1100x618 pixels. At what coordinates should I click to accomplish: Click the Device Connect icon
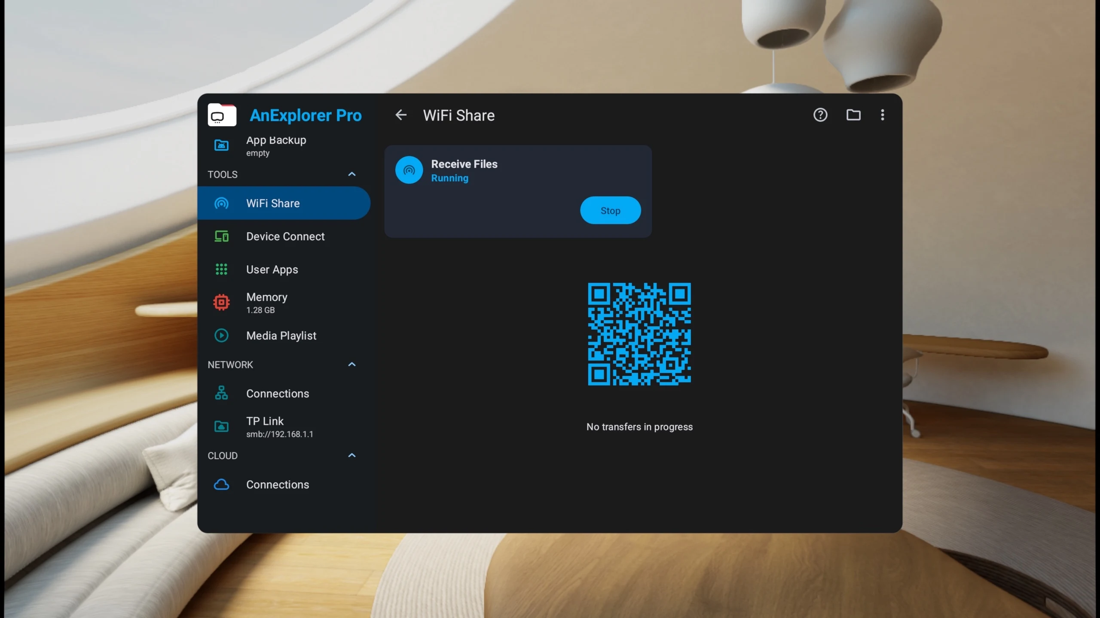click(x=221, y=236)
